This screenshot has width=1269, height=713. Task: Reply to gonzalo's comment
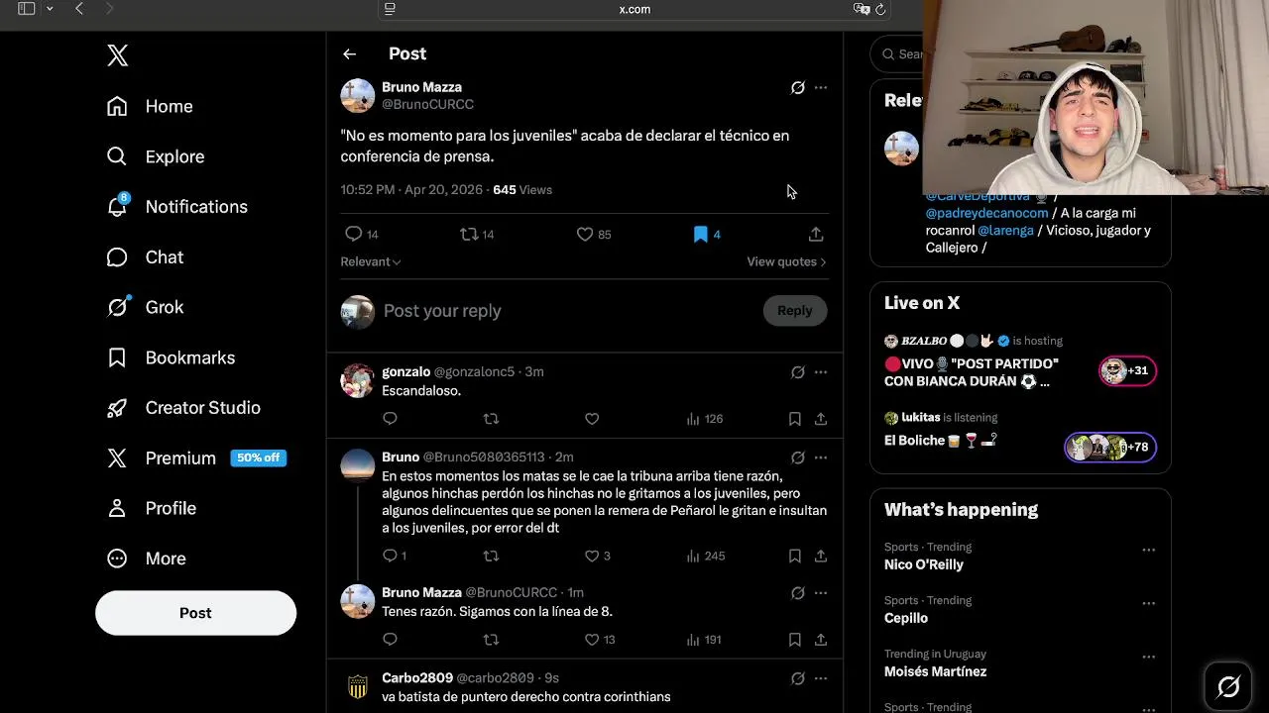pos(390,419)
